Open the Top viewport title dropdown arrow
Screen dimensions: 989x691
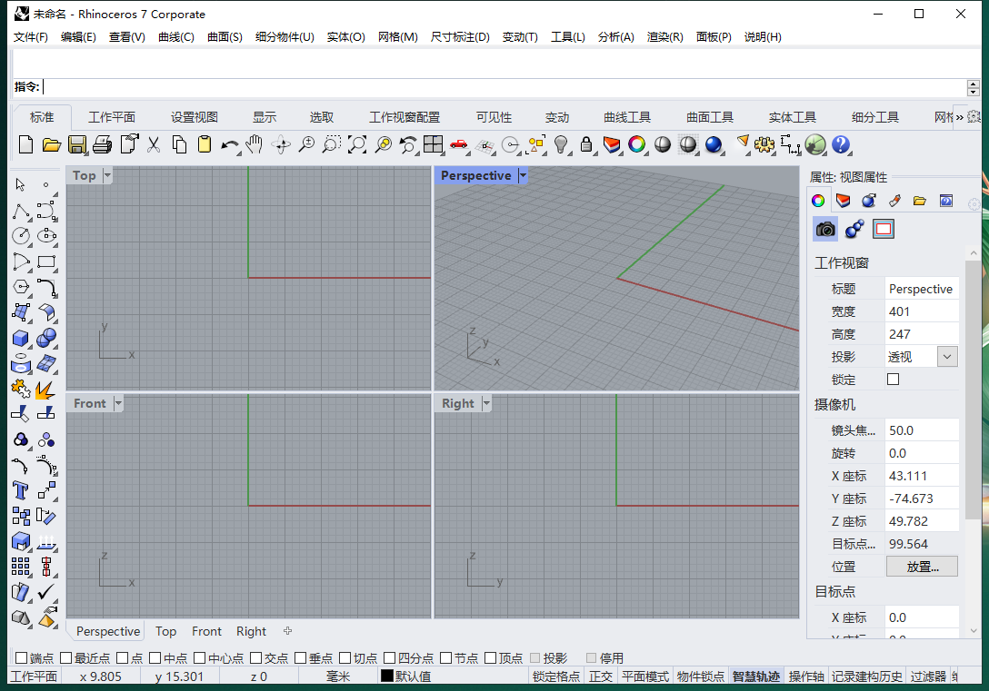107,176
